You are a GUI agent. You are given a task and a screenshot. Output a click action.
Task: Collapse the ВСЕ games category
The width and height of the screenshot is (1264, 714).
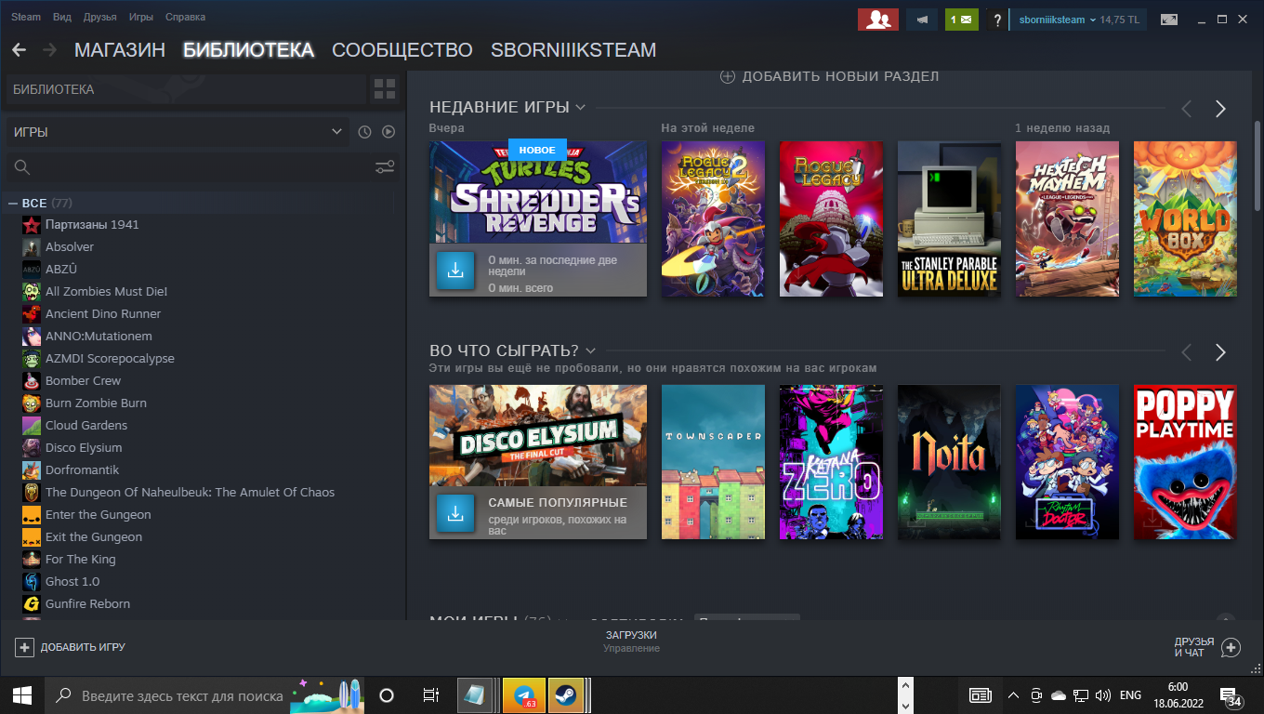(13, 204)
